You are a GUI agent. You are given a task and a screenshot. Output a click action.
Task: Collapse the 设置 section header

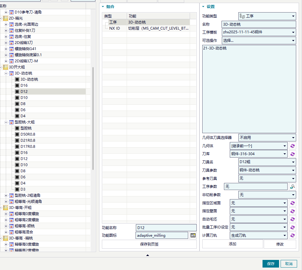pos(203,7)
